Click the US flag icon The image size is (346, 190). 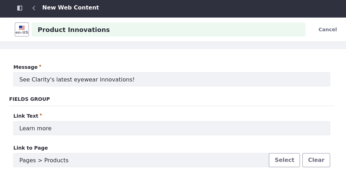(22, 27)
